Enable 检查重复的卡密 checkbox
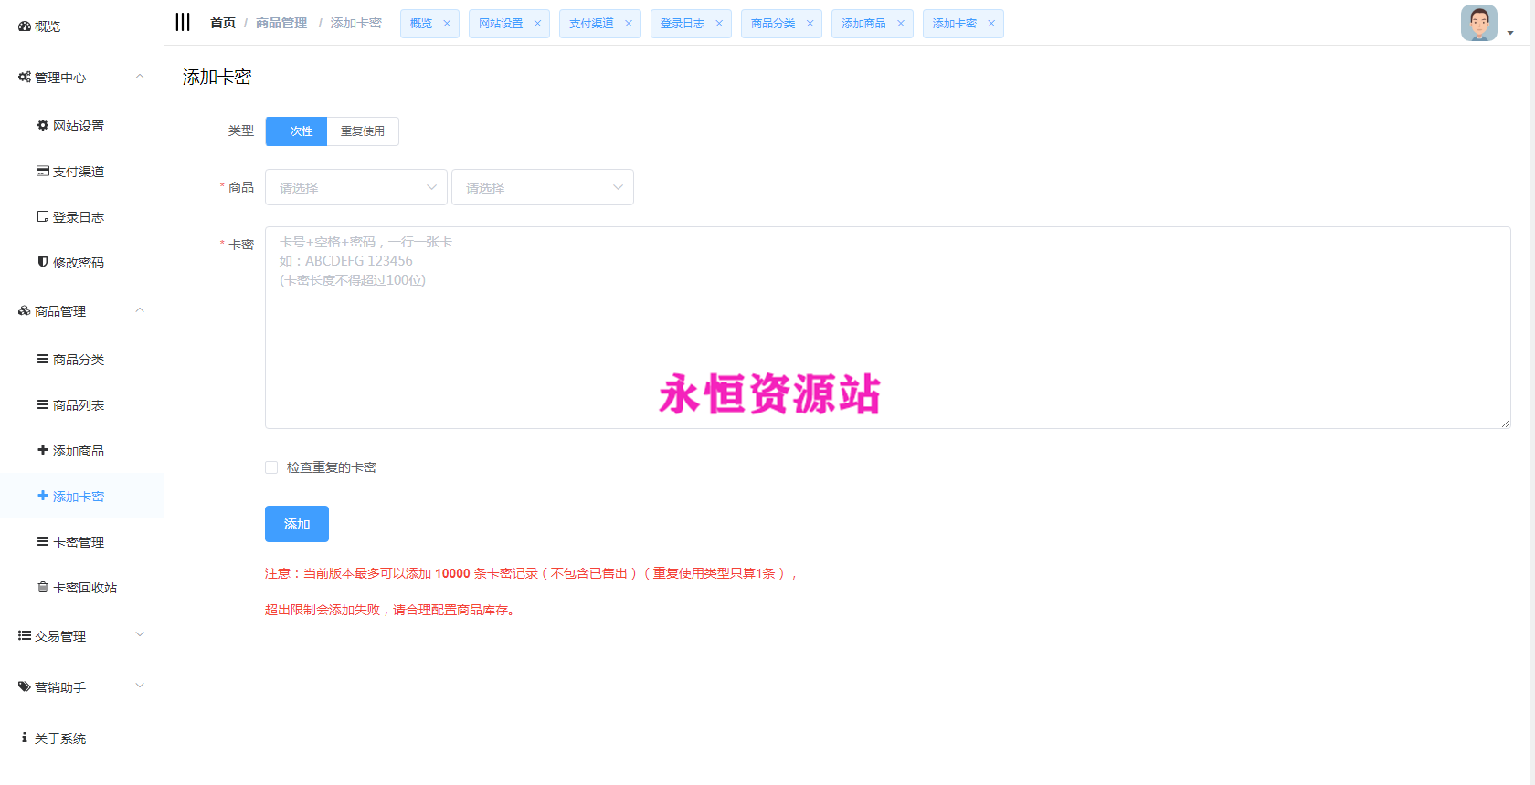Viewport: 1535px width, 785px height. [x=271, y=467]
